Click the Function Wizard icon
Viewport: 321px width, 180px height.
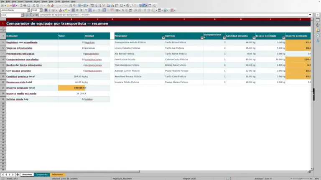[x=27, y=15]
